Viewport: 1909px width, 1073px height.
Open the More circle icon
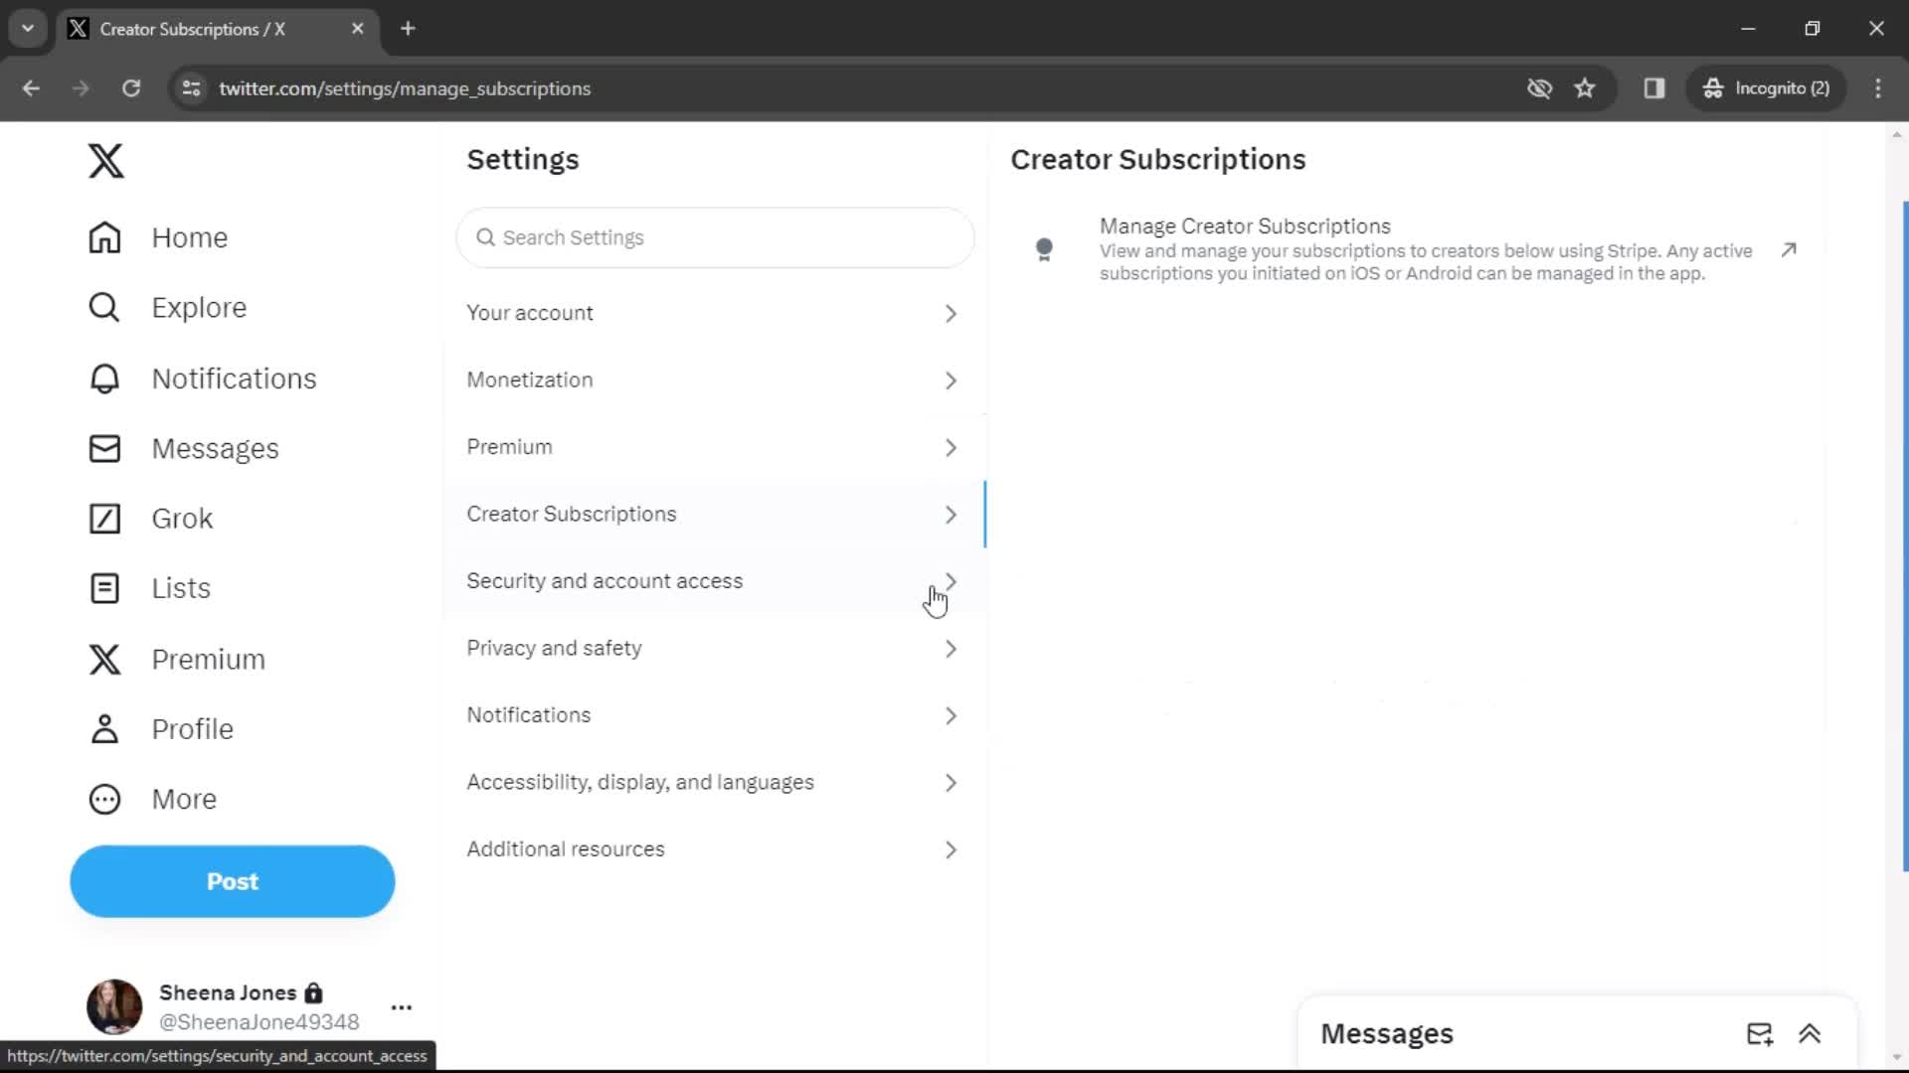(104, 800)
